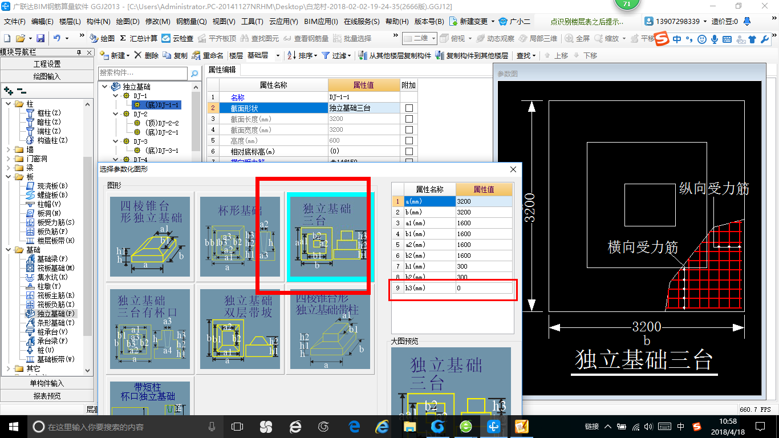Expand the 墙 folder in navigation tree

[8, 149]
